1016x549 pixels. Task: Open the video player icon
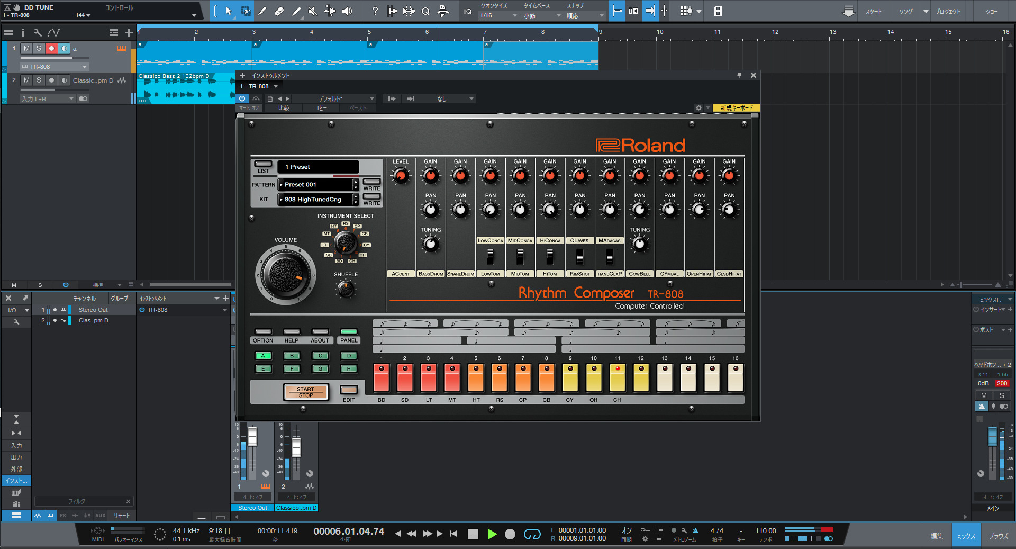(x=718, y=11)
